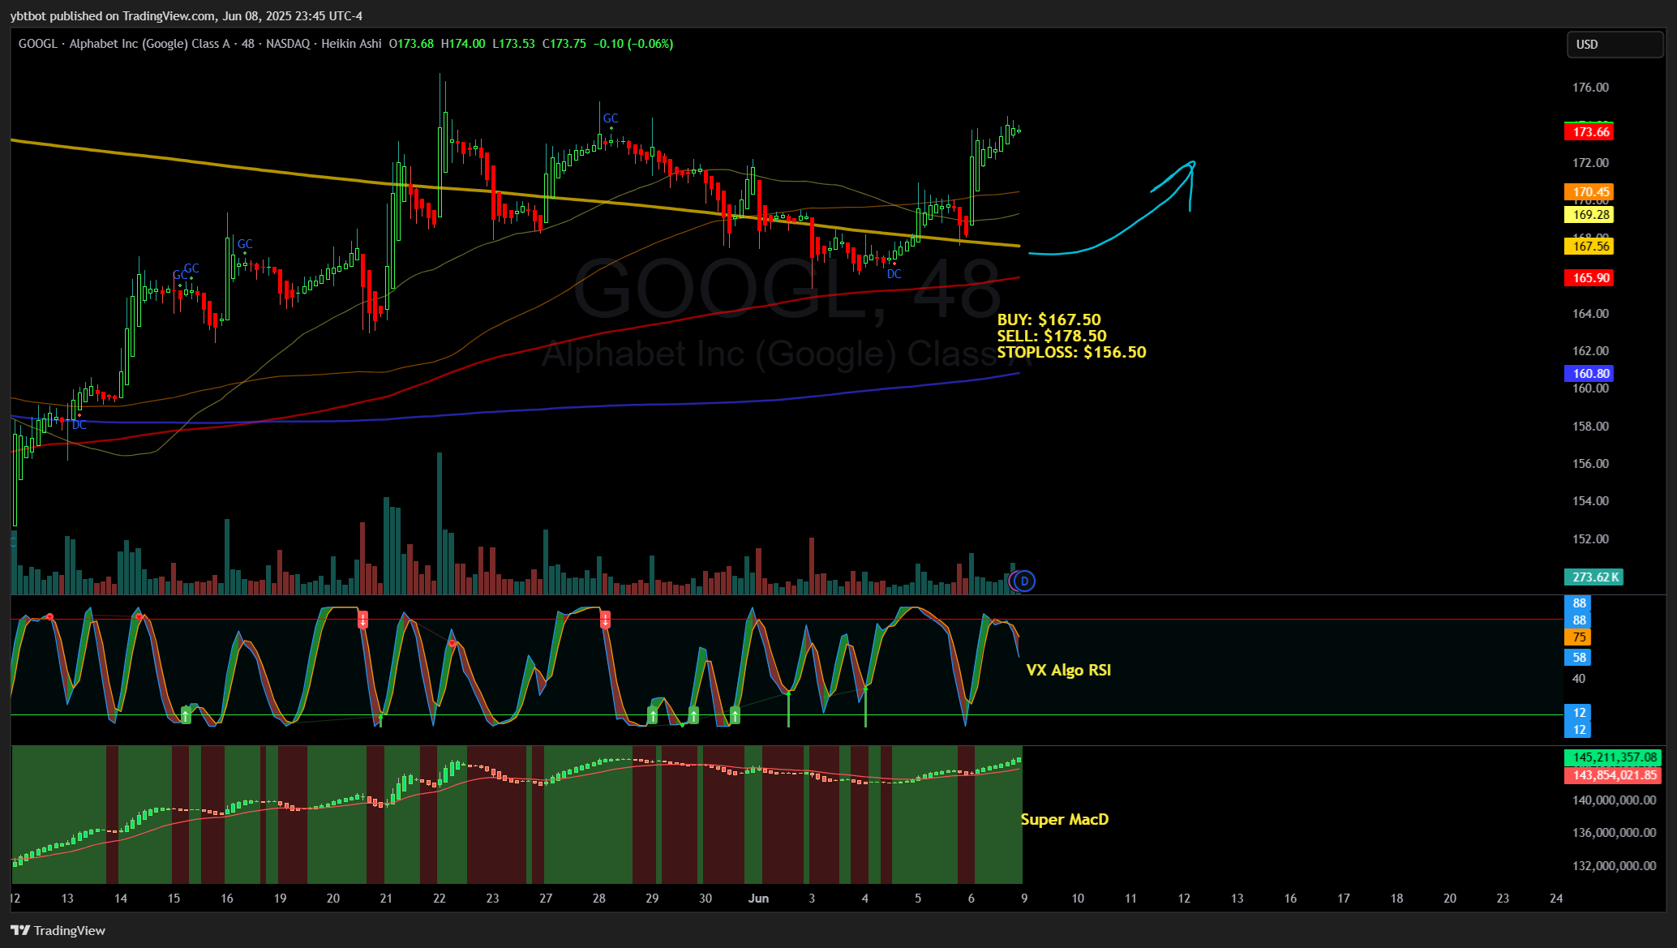Click the change value −0.10 (−0.06%)
Image resolution: width=1677 pixels, height=948 pixels.
633,44
